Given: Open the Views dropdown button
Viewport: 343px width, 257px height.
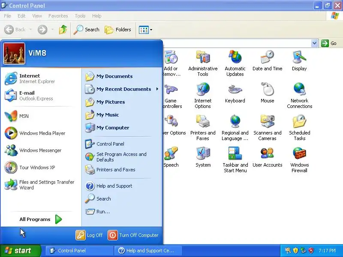Looking at the screenshot, I should tap(145, 30).
